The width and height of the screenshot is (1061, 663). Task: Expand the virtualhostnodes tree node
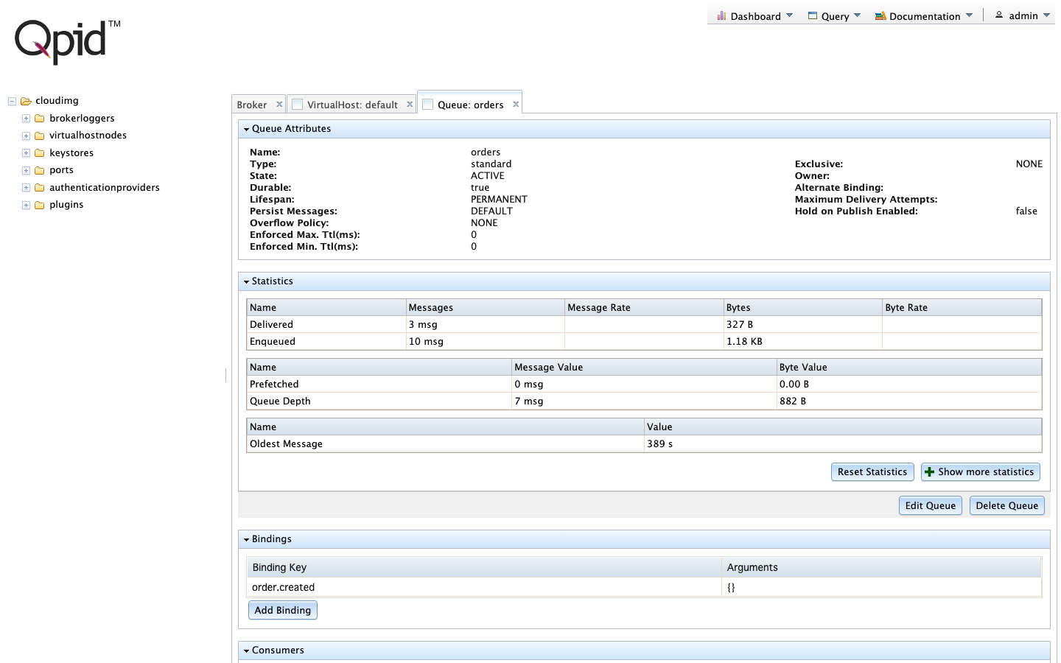(26, 136)
